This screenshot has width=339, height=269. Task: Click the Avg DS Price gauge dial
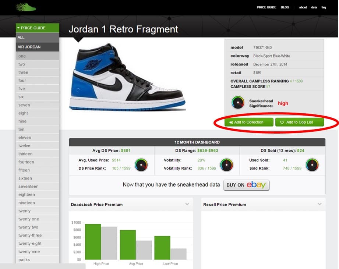click(141, 165)
